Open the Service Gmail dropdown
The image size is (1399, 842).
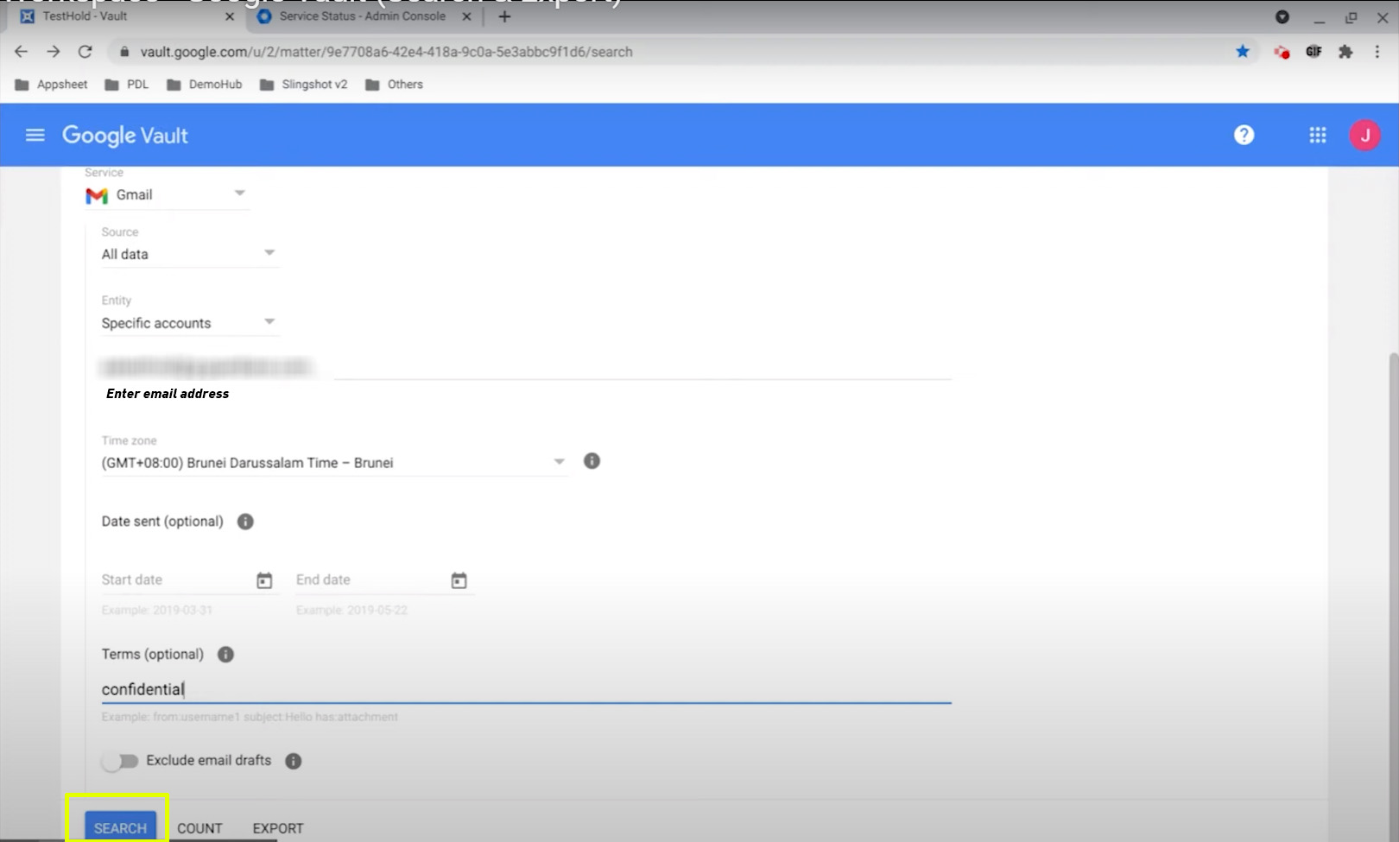point(167,195)
